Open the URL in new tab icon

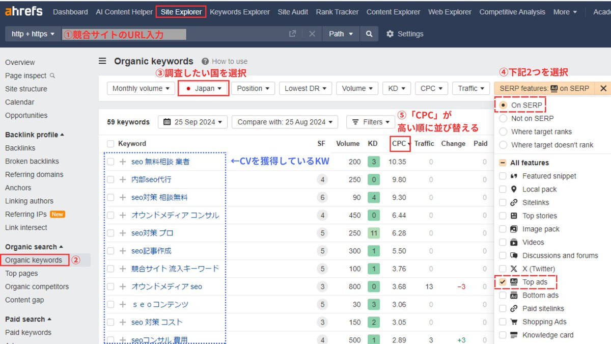pos(292,34)
